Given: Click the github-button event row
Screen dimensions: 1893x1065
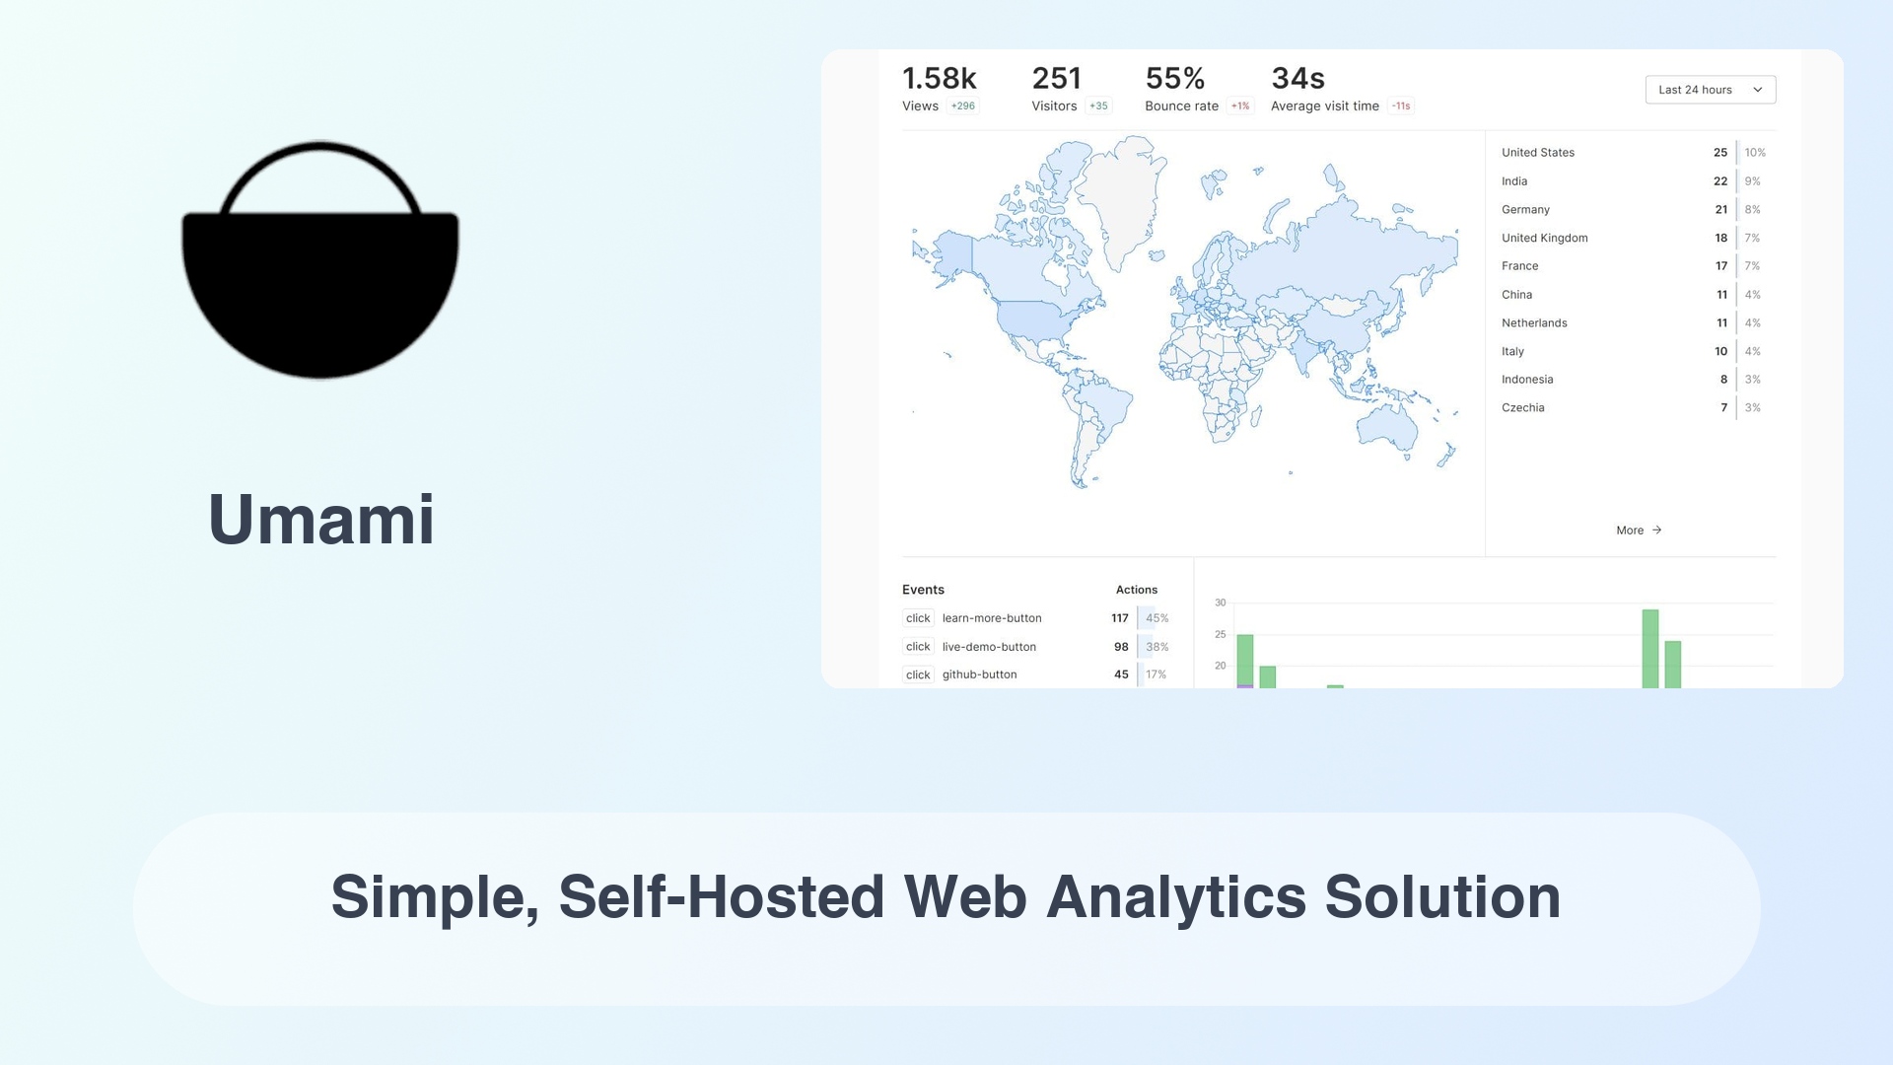Looking at the screenshot, I should tap(1033, 674).
